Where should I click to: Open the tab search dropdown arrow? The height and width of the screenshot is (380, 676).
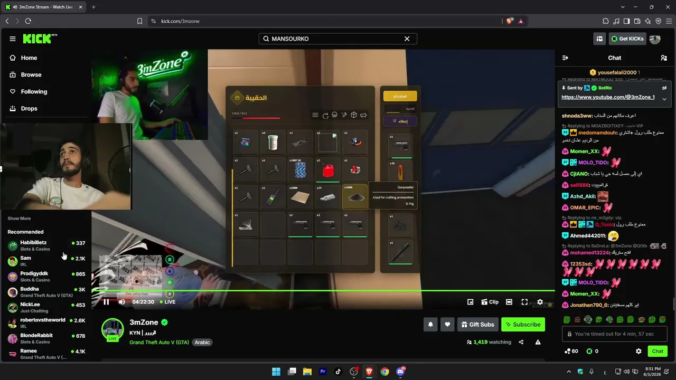click(623, 7)
